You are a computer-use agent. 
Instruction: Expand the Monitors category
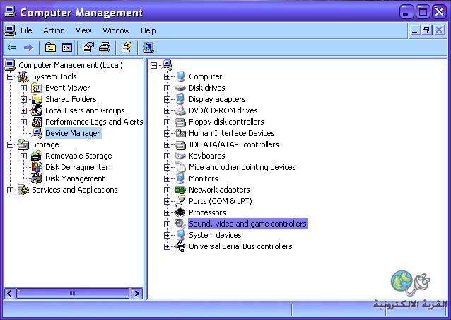(x=167, y=178)
